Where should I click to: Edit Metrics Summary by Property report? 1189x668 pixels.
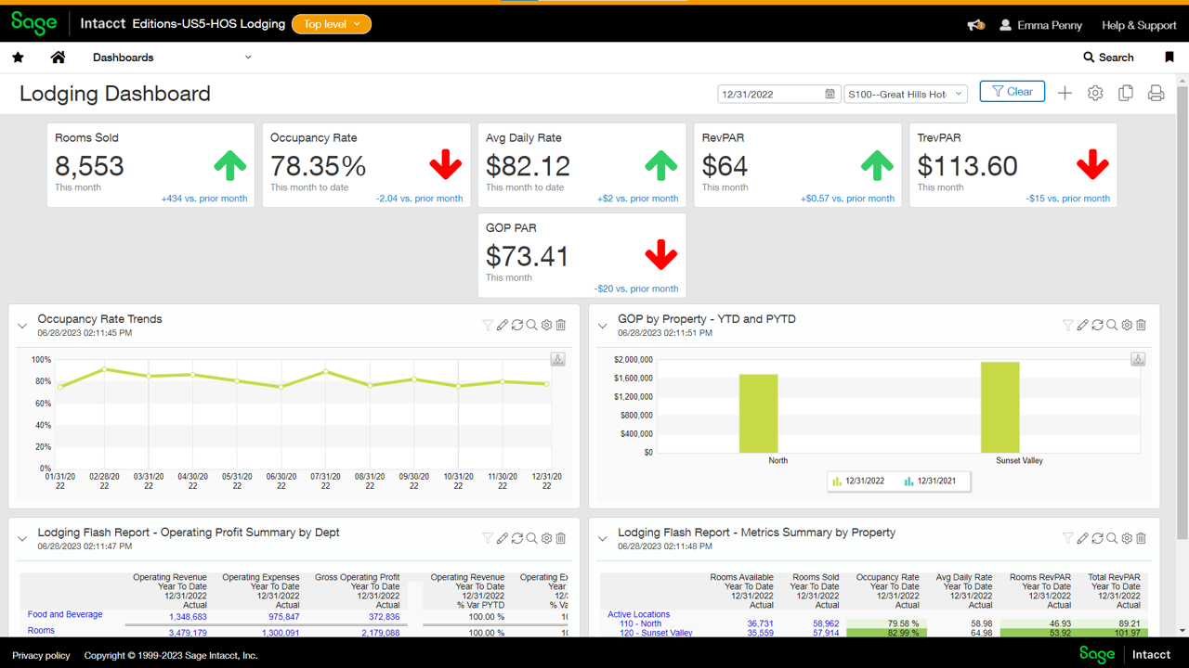1083,538
